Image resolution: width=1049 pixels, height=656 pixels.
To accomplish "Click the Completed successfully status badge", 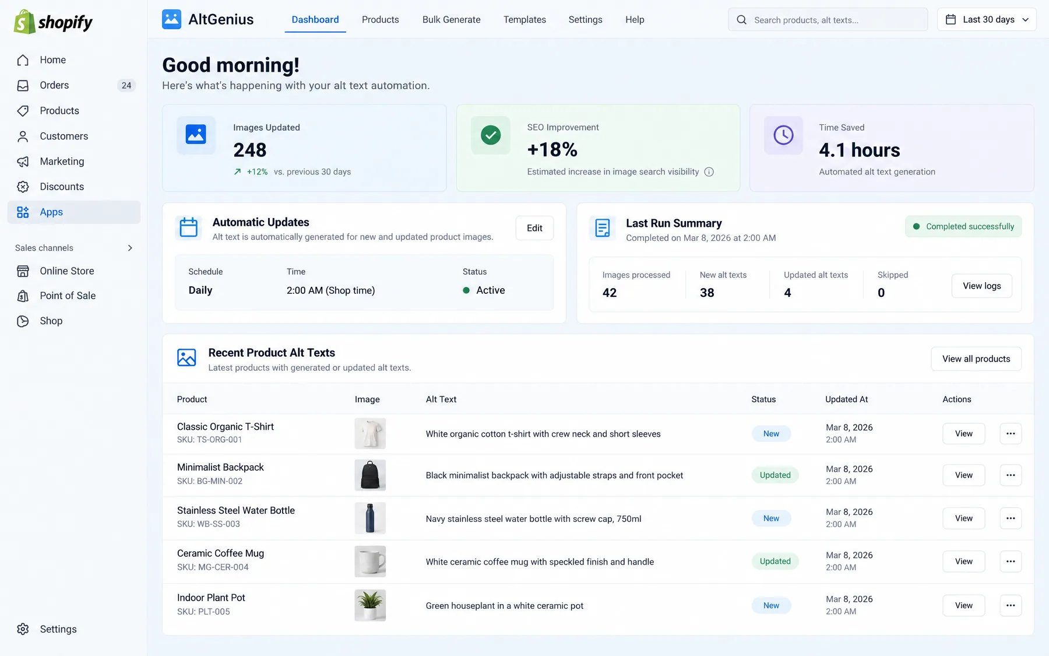I will click(x=963, y=226).
